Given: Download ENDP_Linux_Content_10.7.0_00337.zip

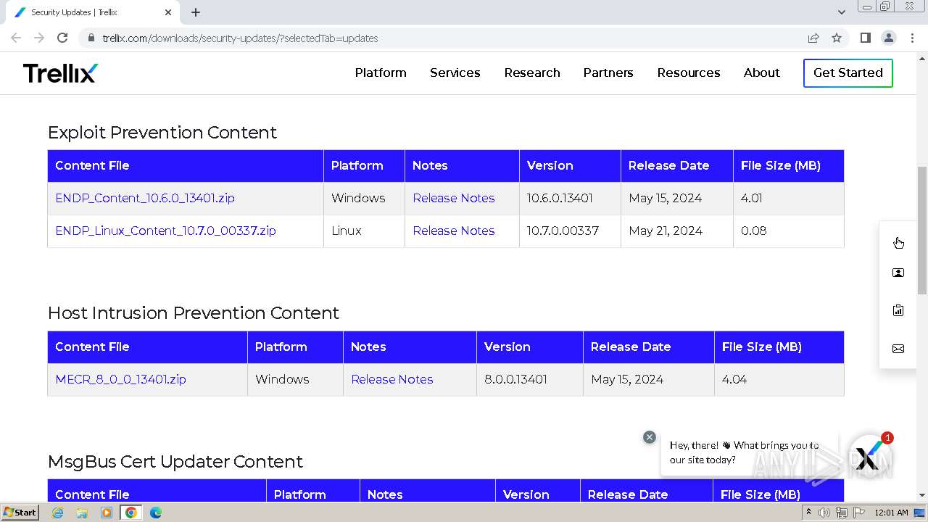Looking at the screenshot, I should tap(165, 231).
